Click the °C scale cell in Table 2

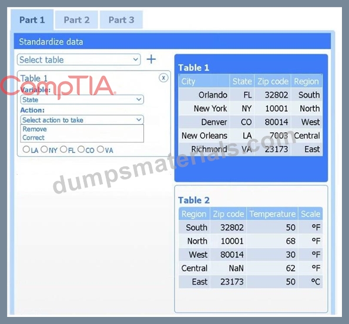(310, 282)
